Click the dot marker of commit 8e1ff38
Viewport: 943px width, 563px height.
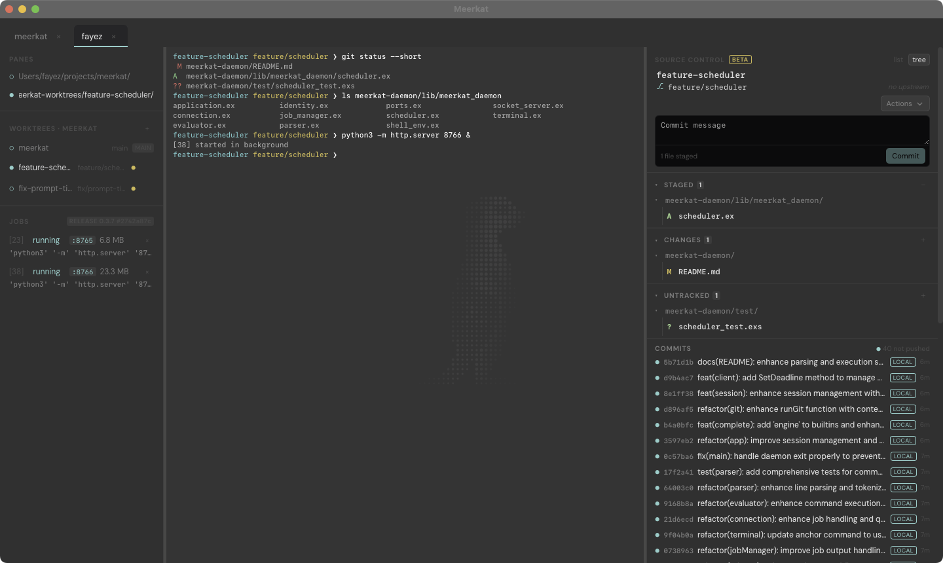pos(657,393)
